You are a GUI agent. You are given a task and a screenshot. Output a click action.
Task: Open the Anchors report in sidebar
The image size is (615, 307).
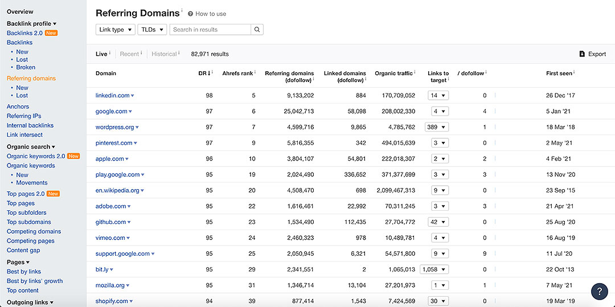click(x=18, y=107)
